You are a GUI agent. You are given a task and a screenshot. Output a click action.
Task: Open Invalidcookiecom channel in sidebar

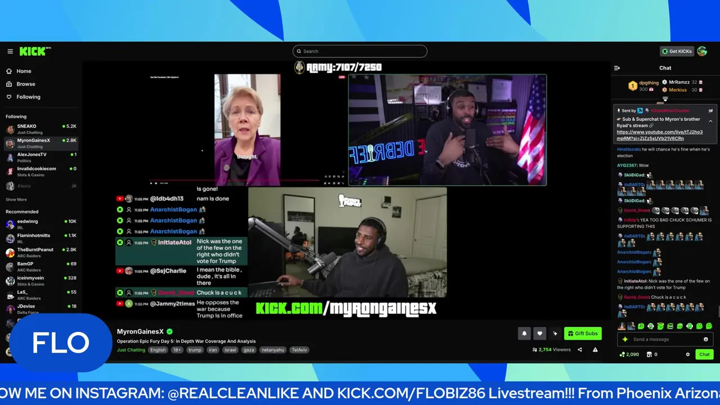41,172
